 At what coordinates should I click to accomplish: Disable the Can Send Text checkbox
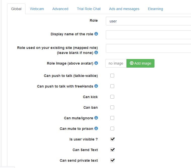(x=112, y=150)
